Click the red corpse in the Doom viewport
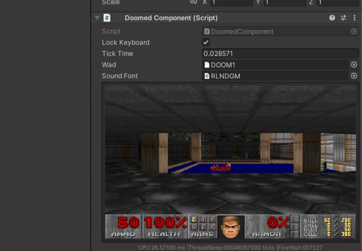This screenshot has width=362, height=251. [221, 168]
